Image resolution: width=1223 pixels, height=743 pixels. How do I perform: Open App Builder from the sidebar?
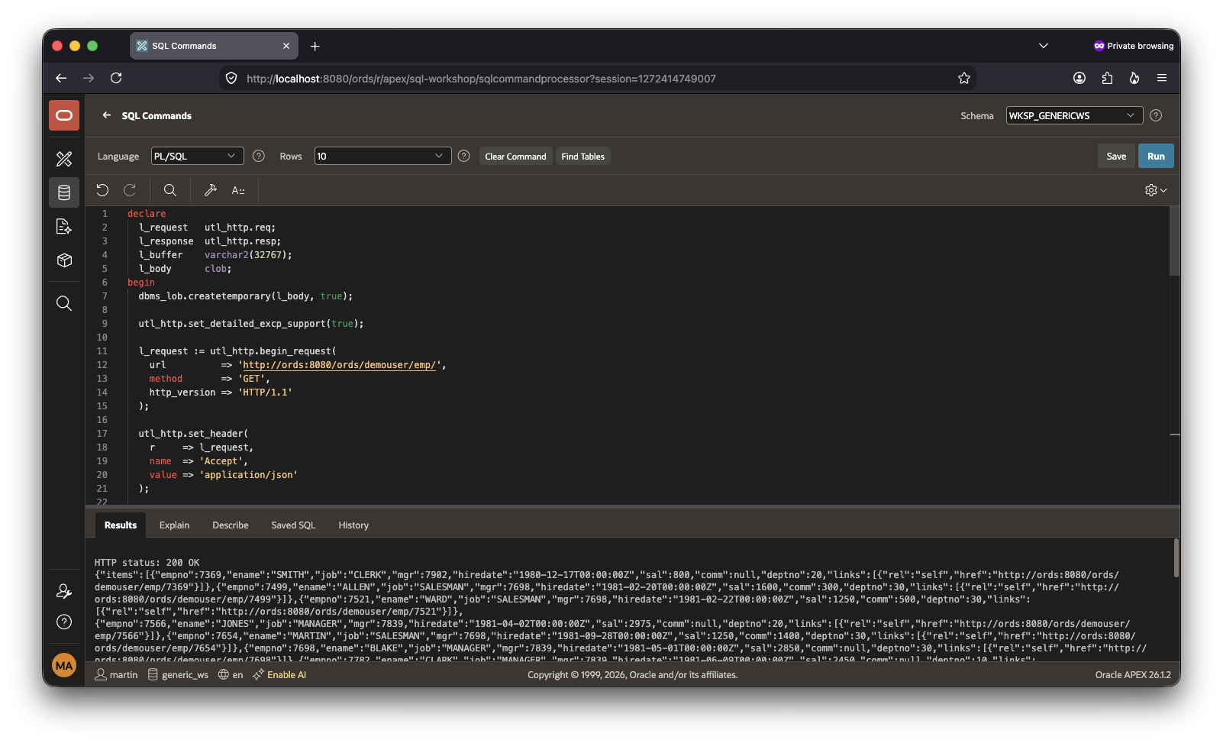tap(64, 159)
